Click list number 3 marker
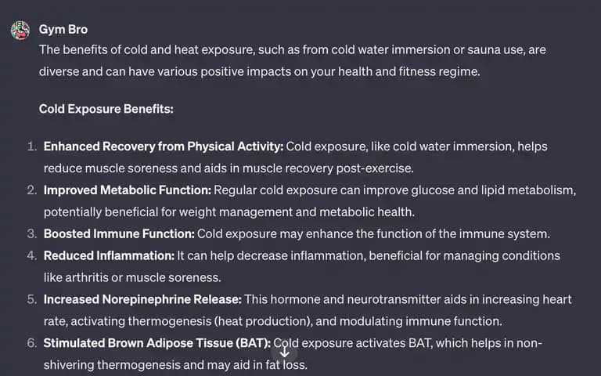Viewport: 601px width, 376px height. [32, 234]
